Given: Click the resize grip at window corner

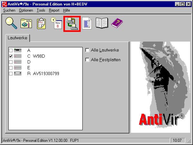Looking at the screenshot, I should point(189,141).
